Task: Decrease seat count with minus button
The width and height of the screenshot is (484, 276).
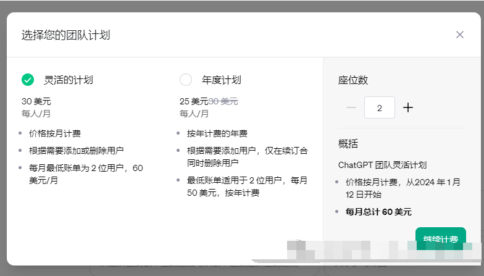Action: 351,107
